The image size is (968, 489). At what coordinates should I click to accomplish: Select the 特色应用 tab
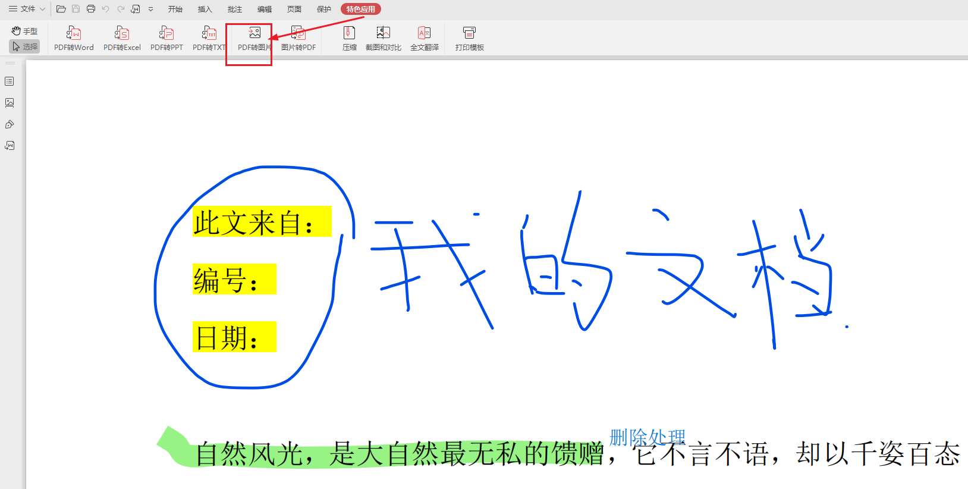click(x=361, y=10)
